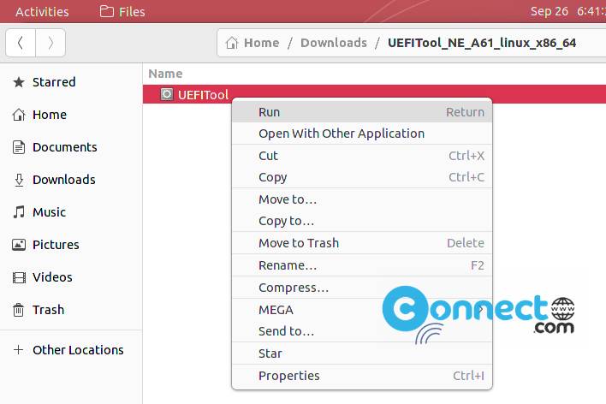Choose Run from the context menu

(362, 112)
